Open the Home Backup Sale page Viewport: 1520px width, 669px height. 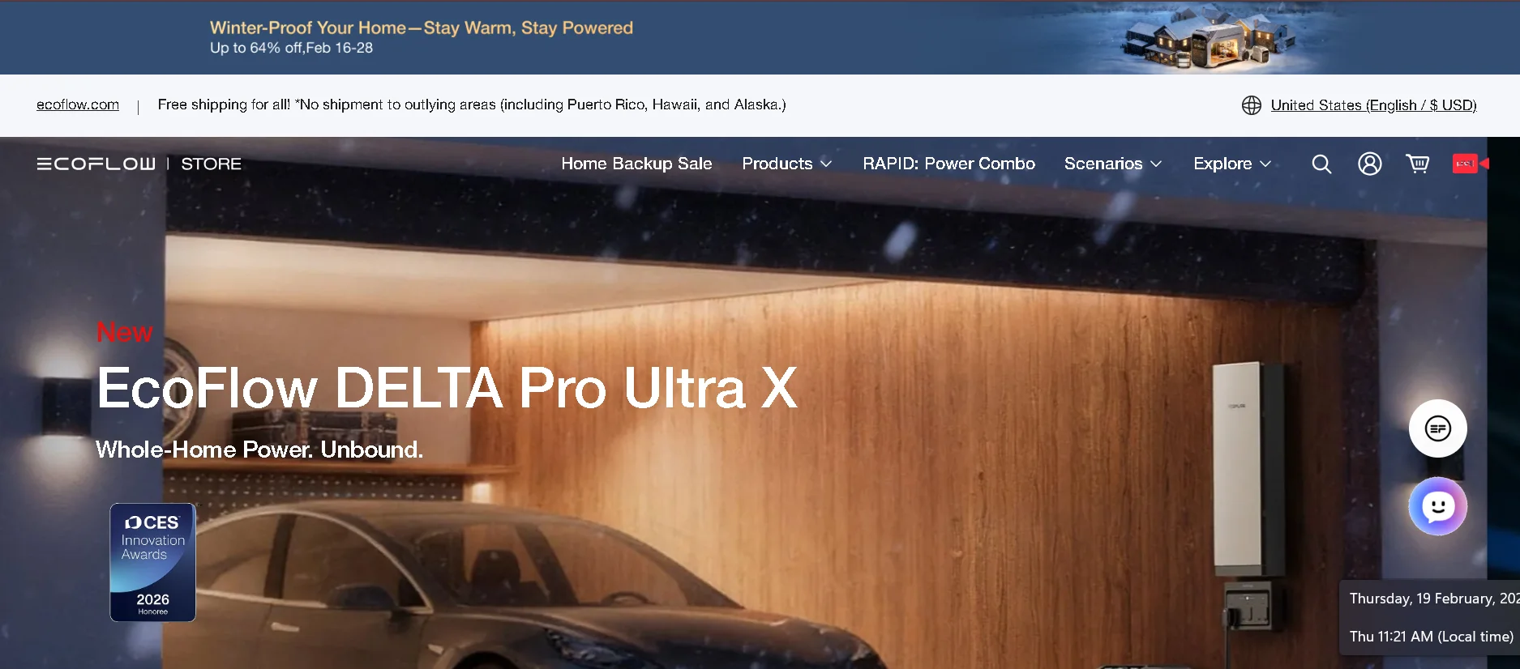coord(636,164)
